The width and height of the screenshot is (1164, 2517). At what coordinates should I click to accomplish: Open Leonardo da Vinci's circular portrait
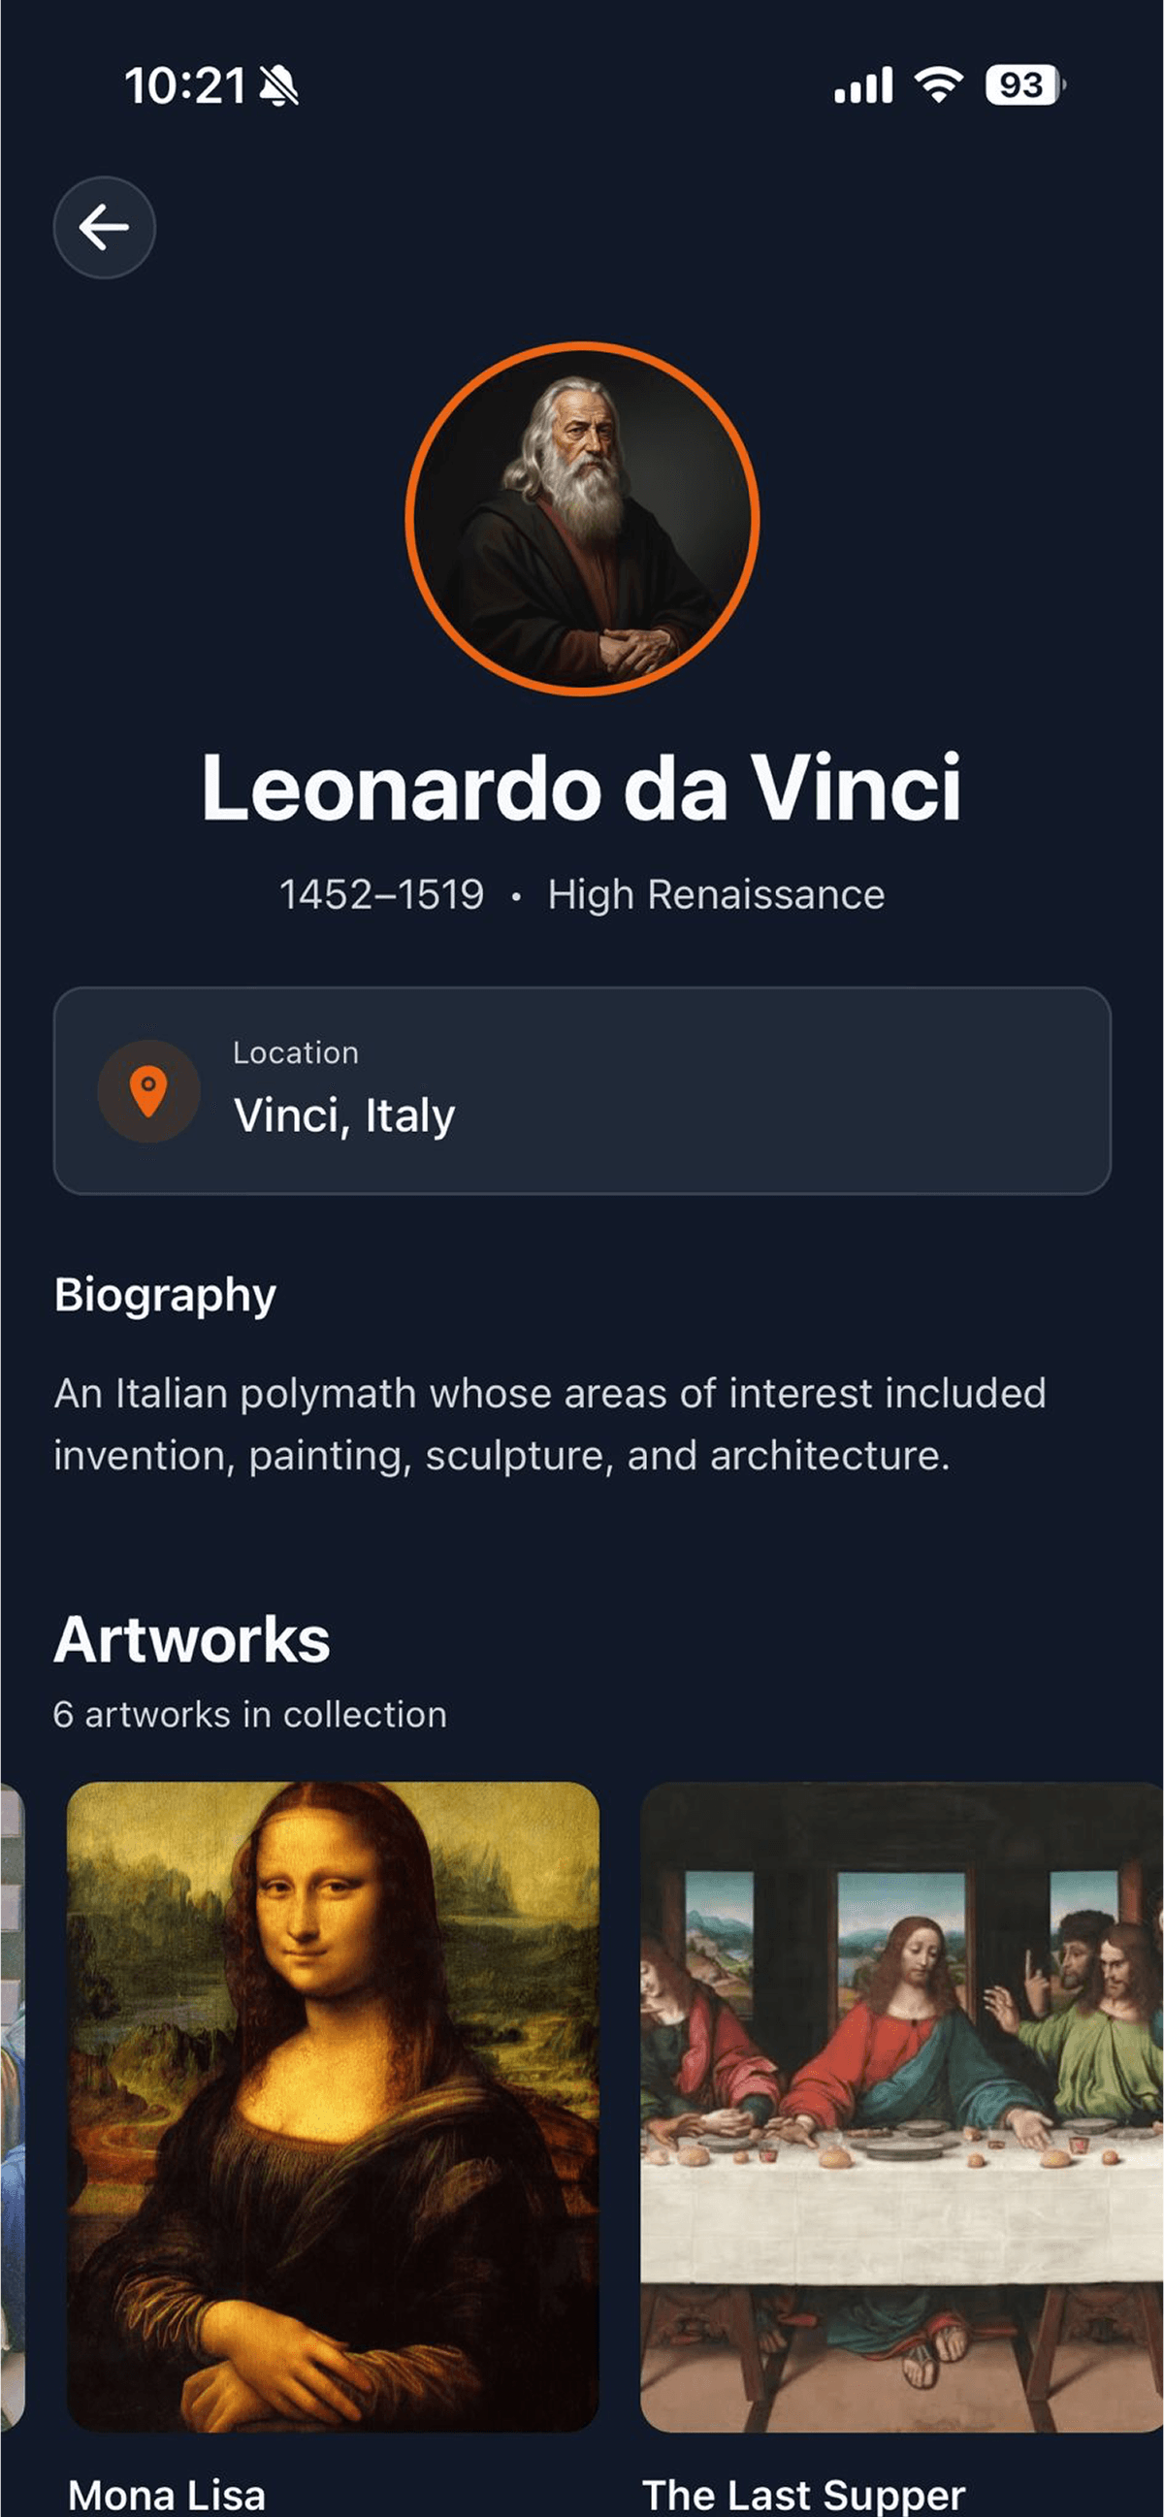[x=583, y=519]
